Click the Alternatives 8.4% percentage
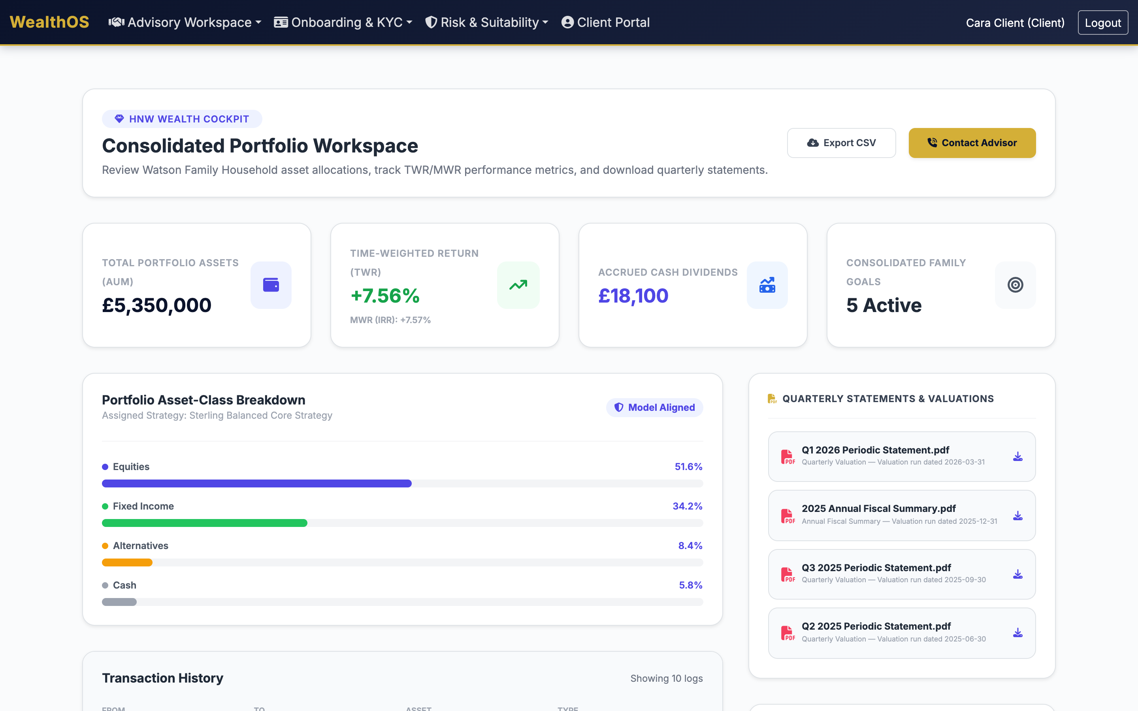Image resolution: width=1138 pixels, height=711 pixels. (x=690, y=545)
